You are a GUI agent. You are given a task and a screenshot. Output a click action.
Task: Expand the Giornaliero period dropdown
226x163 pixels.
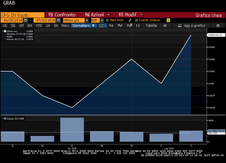(95, 26)
